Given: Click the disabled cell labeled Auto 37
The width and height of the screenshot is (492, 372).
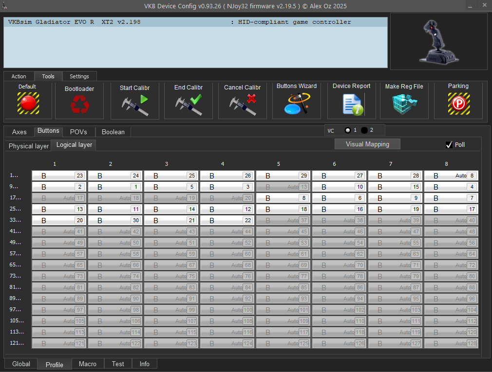Looking at the screenshot, I should (284, 220).
